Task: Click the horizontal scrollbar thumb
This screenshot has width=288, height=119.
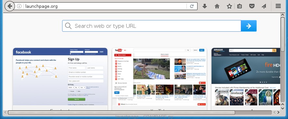Action: (121, 113)
